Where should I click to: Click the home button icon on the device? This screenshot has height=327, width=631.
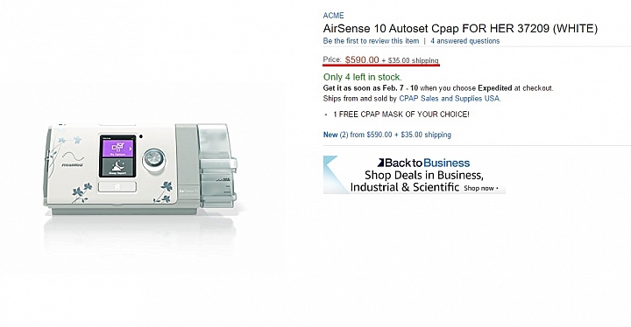click(x=117, y=186)
